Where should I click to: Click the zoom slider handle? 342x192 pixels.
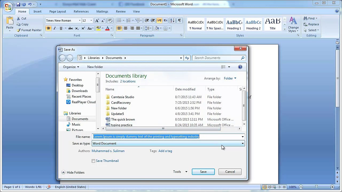click(316, 187)
